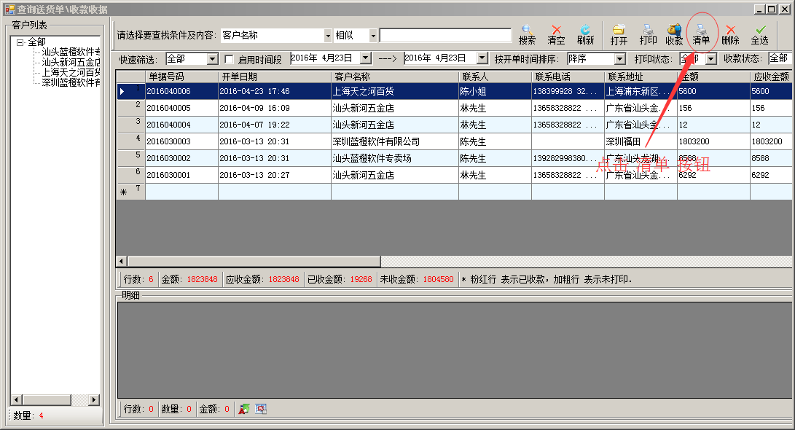The image size is (795, 430).
Task: Click date cell 2016-04-09 16:09
Action: coord(274,108)
